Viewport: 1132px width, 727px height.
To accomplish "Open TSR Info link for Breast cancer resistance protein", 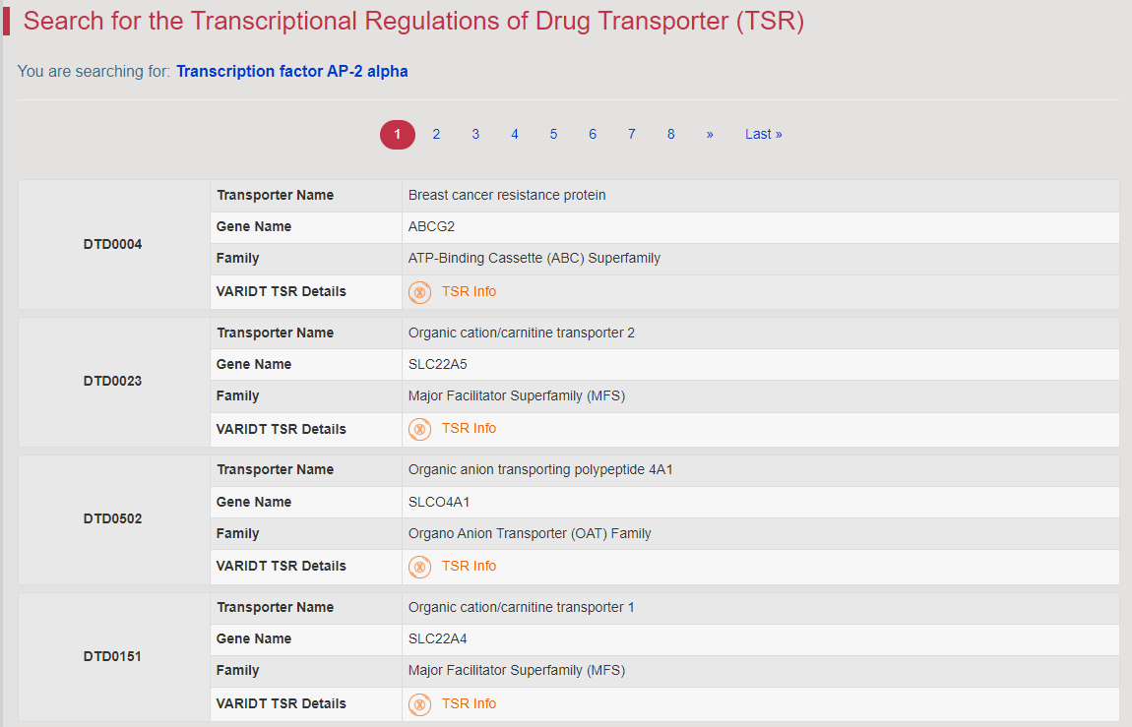I will coord(469,291).
